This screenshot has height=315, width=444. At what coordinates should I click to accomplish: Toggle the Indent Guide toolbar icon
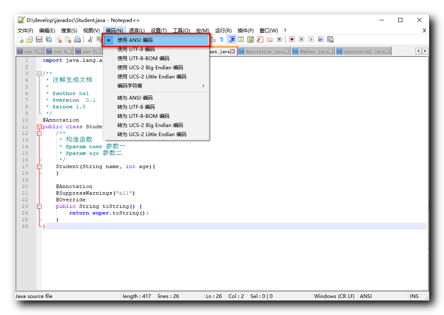click(232, 39)
